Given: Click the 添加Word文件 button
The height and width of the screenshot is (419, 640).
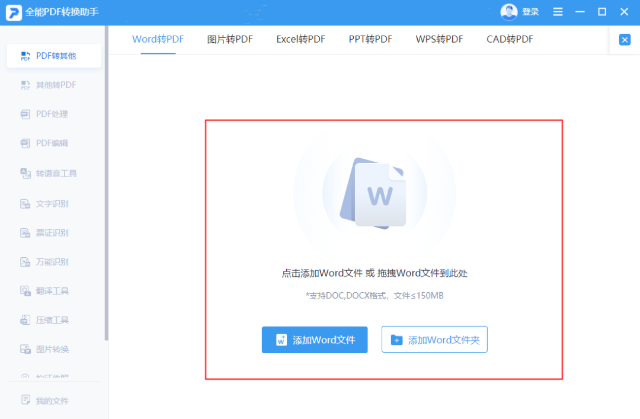Looking at the screenshot, I should tap(314, 340).
